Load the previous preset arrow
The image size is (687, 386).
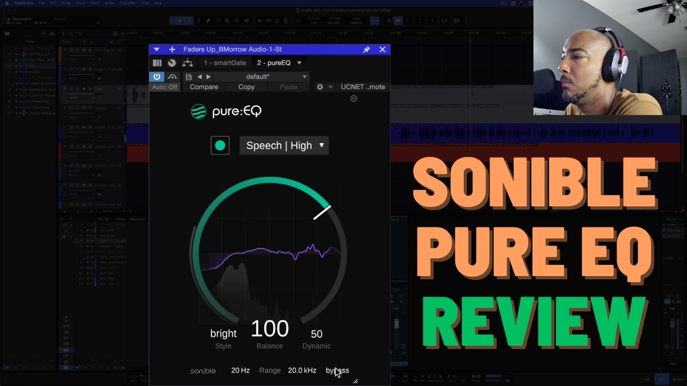[x=199, y=77]
